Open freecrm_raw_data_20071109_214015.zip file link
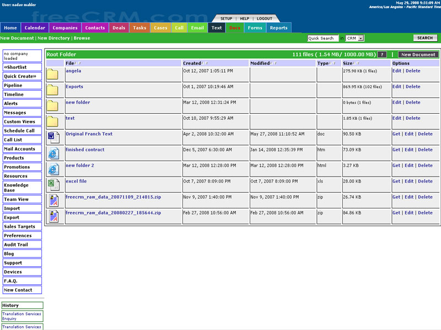 (114, 197)
